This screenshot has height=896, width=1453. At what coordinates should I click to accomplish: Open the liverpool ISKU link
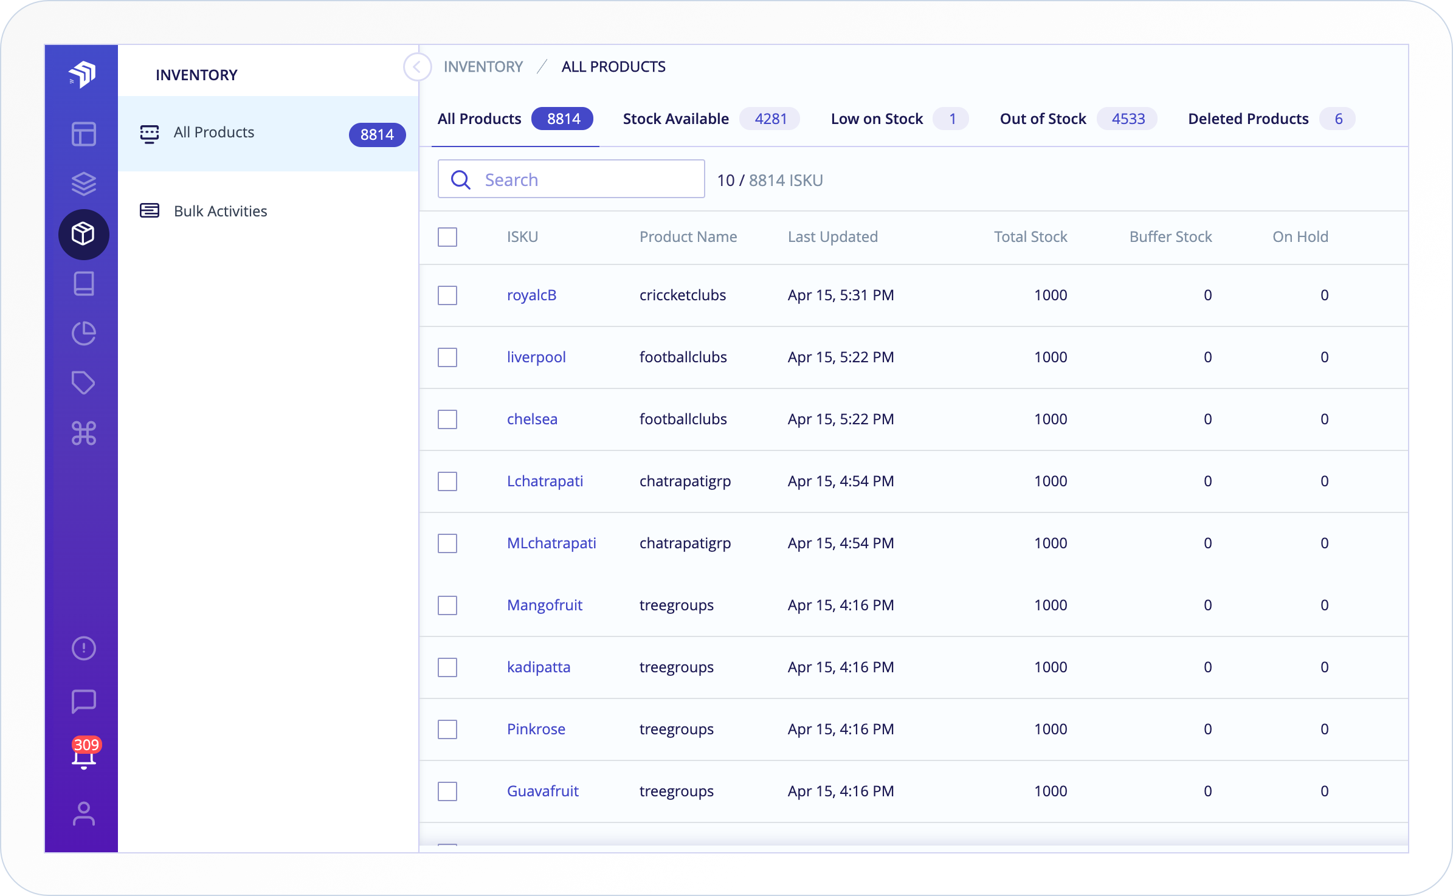point(536,357)
